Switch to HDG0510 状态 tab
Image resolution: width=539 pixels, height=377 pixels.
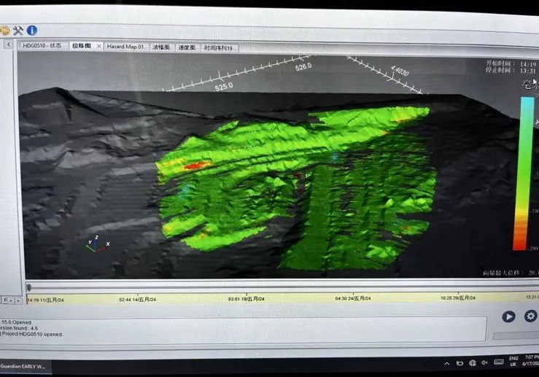(x=44, y=46)
